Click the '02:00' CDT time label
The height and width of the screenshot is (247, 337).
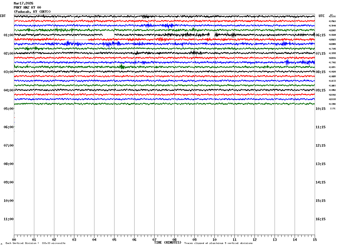tap(9, 54)
